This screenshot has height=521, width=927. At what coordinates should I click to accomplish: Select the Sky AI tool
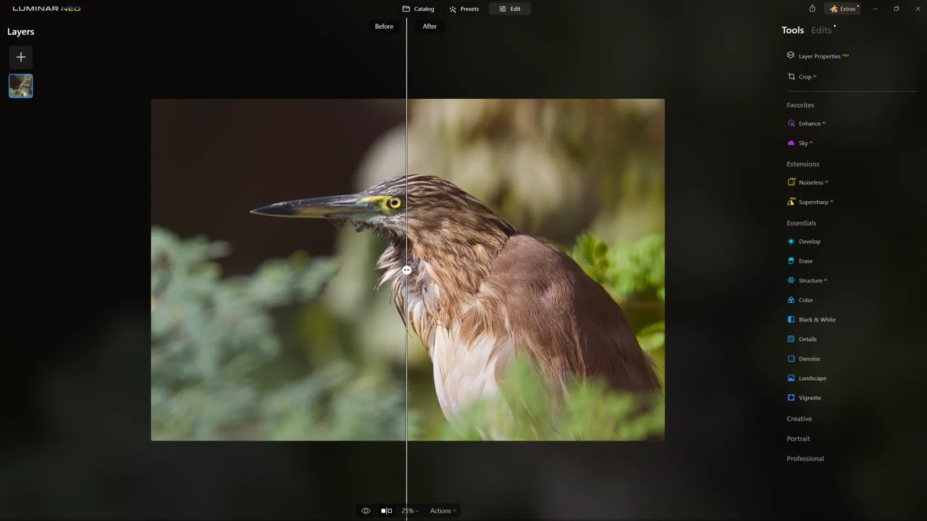803,143
